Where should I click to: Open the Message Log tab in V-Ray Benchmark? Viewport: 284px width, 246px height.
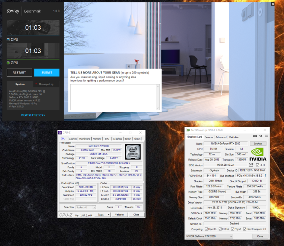point(46,84)
